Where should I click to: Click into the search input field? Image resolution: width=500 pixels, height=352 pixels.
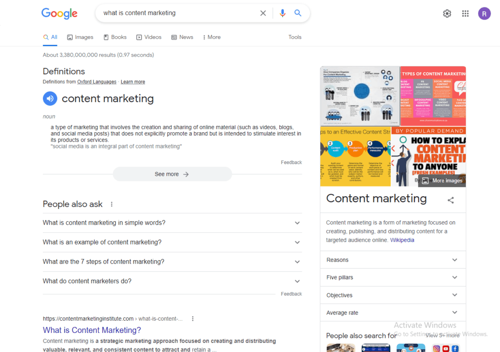176,13
